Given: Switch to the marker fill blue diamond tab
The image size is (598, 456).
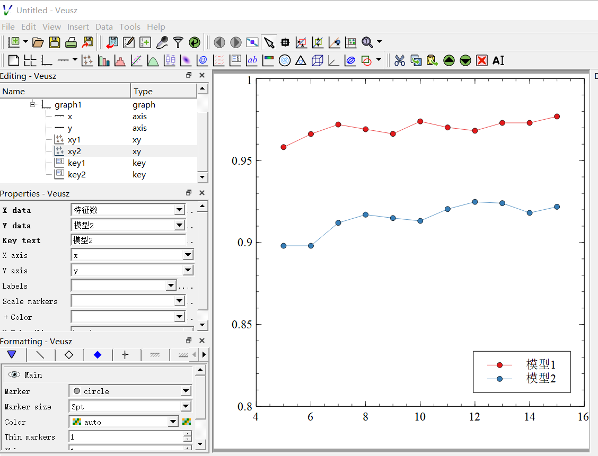Looking at the screenshot, I should coord(98,355).
